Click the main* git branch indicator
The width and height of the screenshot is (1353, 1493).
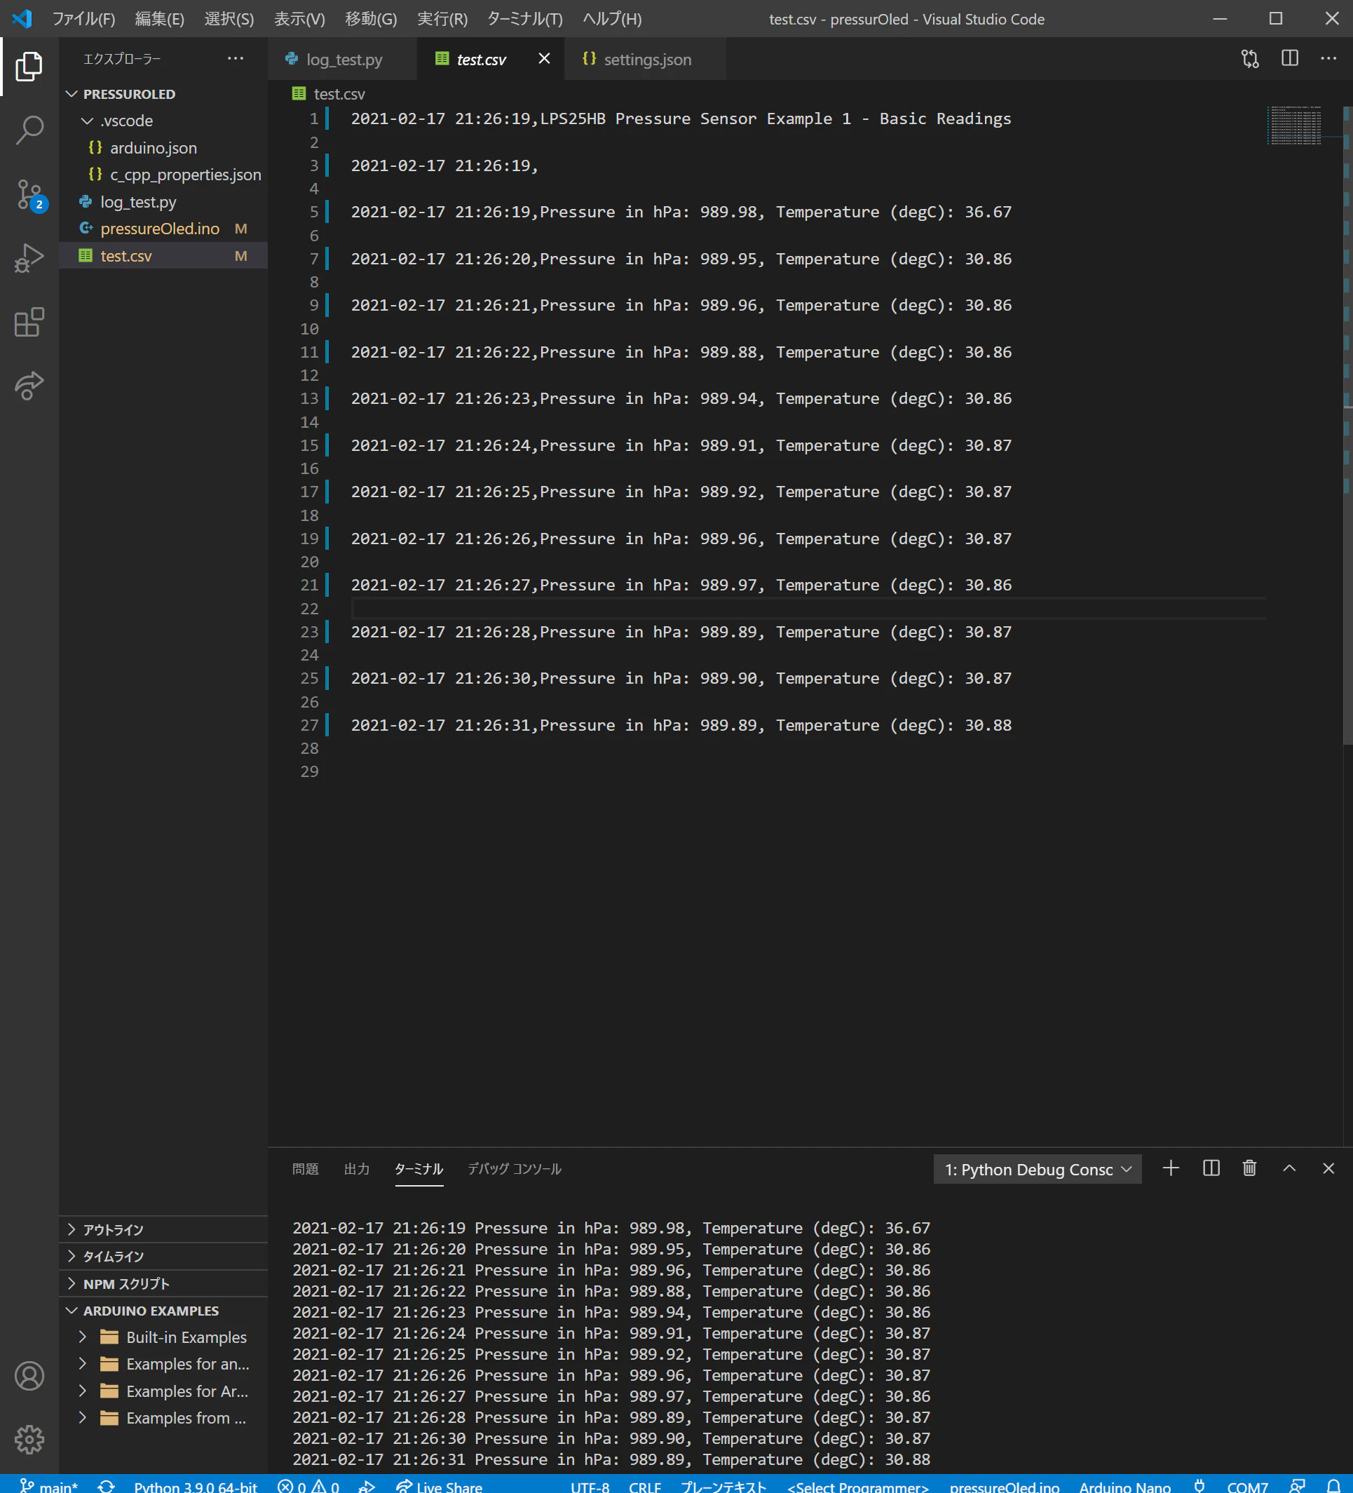coord(49,1485)
